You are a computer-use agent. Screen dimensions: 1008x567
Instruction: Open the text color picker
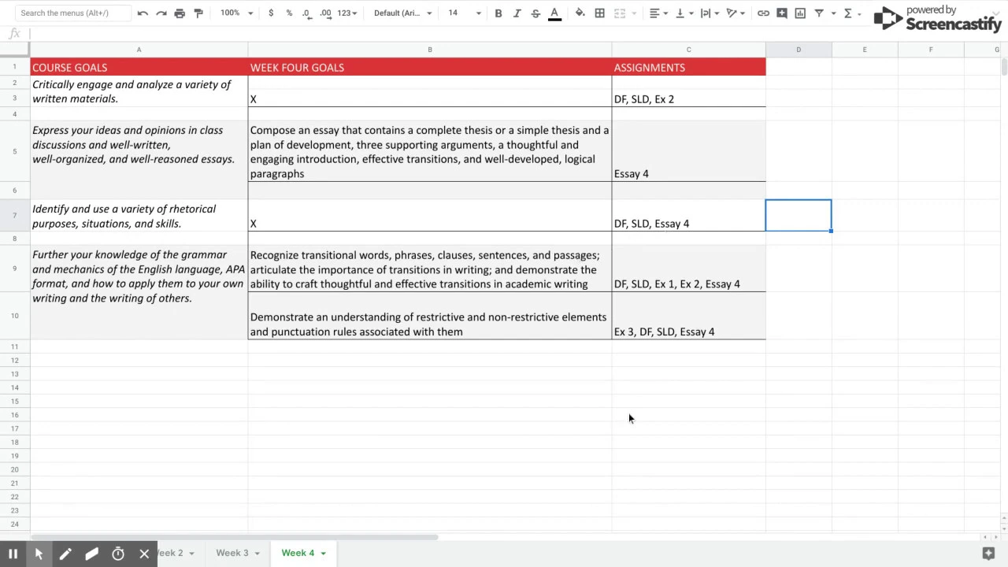point(554,13)
